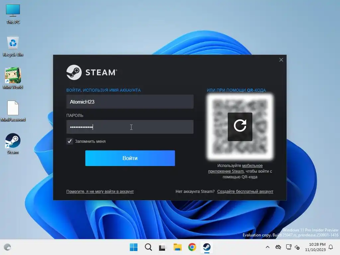Click the Steam taskbar icon
Viewport: 340px width, 255px height.
point(207,247)
